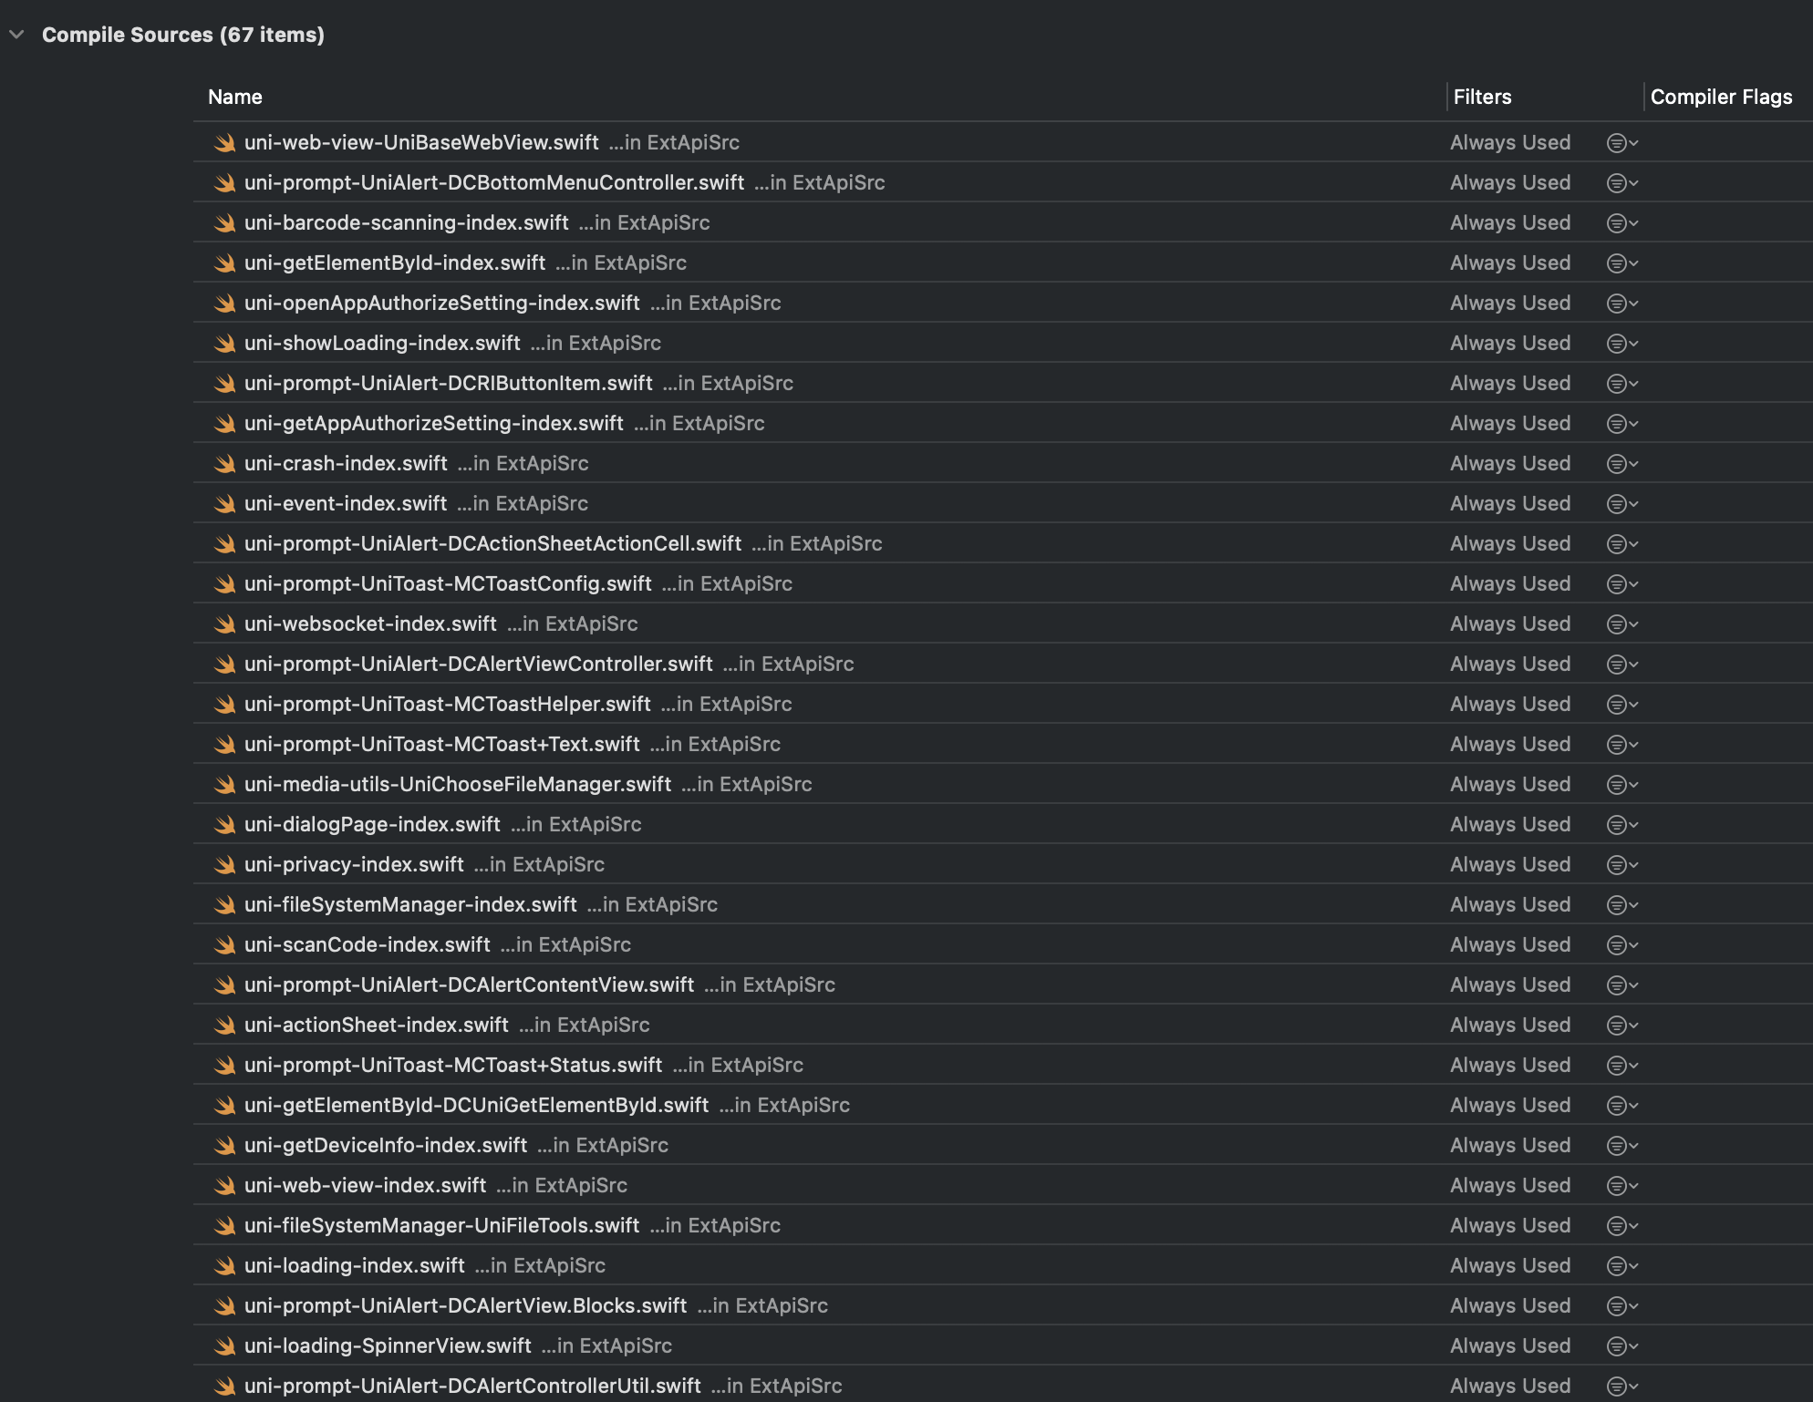Click Always Used for uni-web-view-index.swift
Image resolution: width=1813 pixels, height=1402 pixels.
[1510, 1185]
